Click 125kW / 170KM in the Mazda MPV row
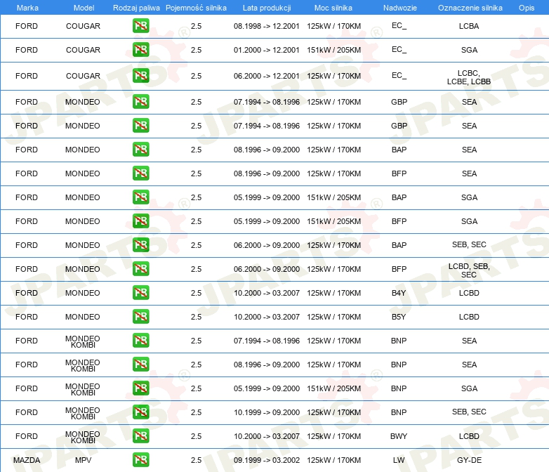Viewport: 549px width, 472px height. [x=333, y=460]
